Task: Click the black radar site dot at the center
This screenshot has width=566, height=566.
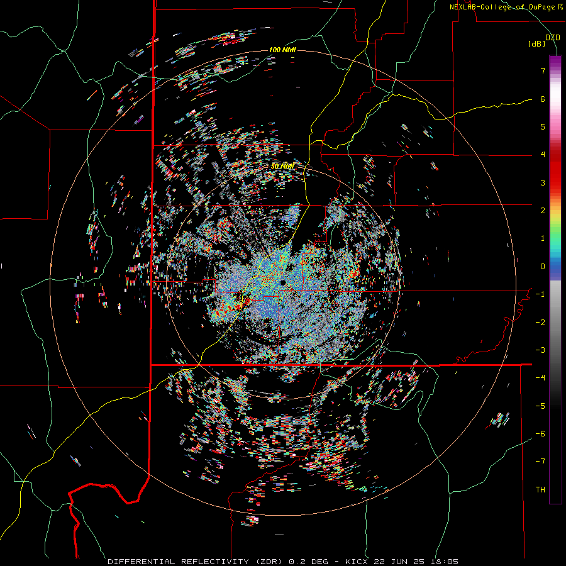Action: (283, 282)
